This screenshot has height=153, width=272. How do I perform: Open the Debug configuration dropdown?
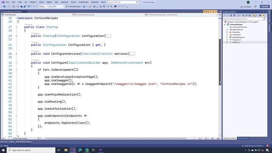43,7
